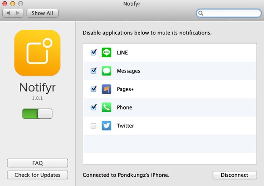The image size is (264, 186).
Task: Uncheck the Messages notifications checkbox
Action: [x=93, y=70]
